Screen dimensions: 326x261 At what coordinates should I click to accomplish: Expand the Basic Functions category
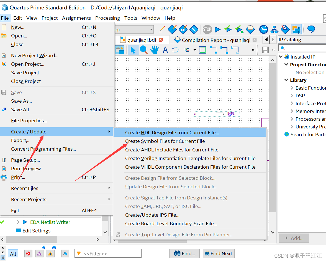(292, 88)
